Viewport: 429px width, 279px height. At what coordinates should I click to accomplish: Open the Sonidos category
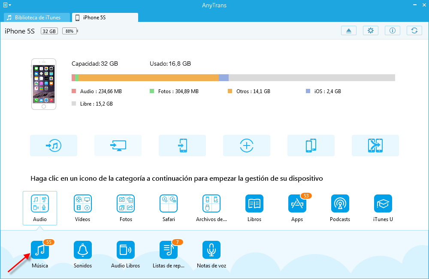tap(83, 250)
